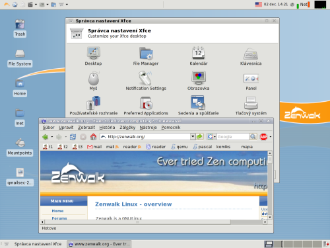Open Notification Settings
330x248 pixels.
click(146, 81)
